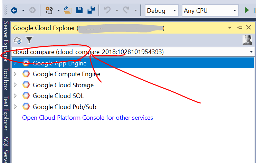Click the Navigate Forward arrow icon
Viewport: 256px width, 163px height.
coord(32,10)
